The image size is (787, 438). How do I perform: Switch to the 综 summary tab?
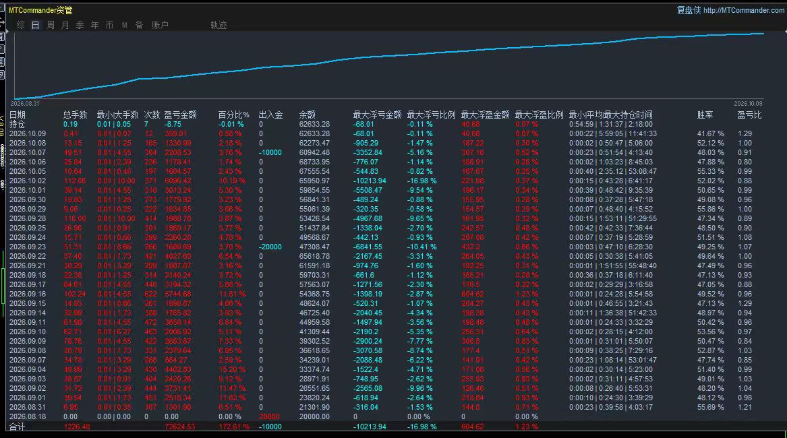coord(21,25)
